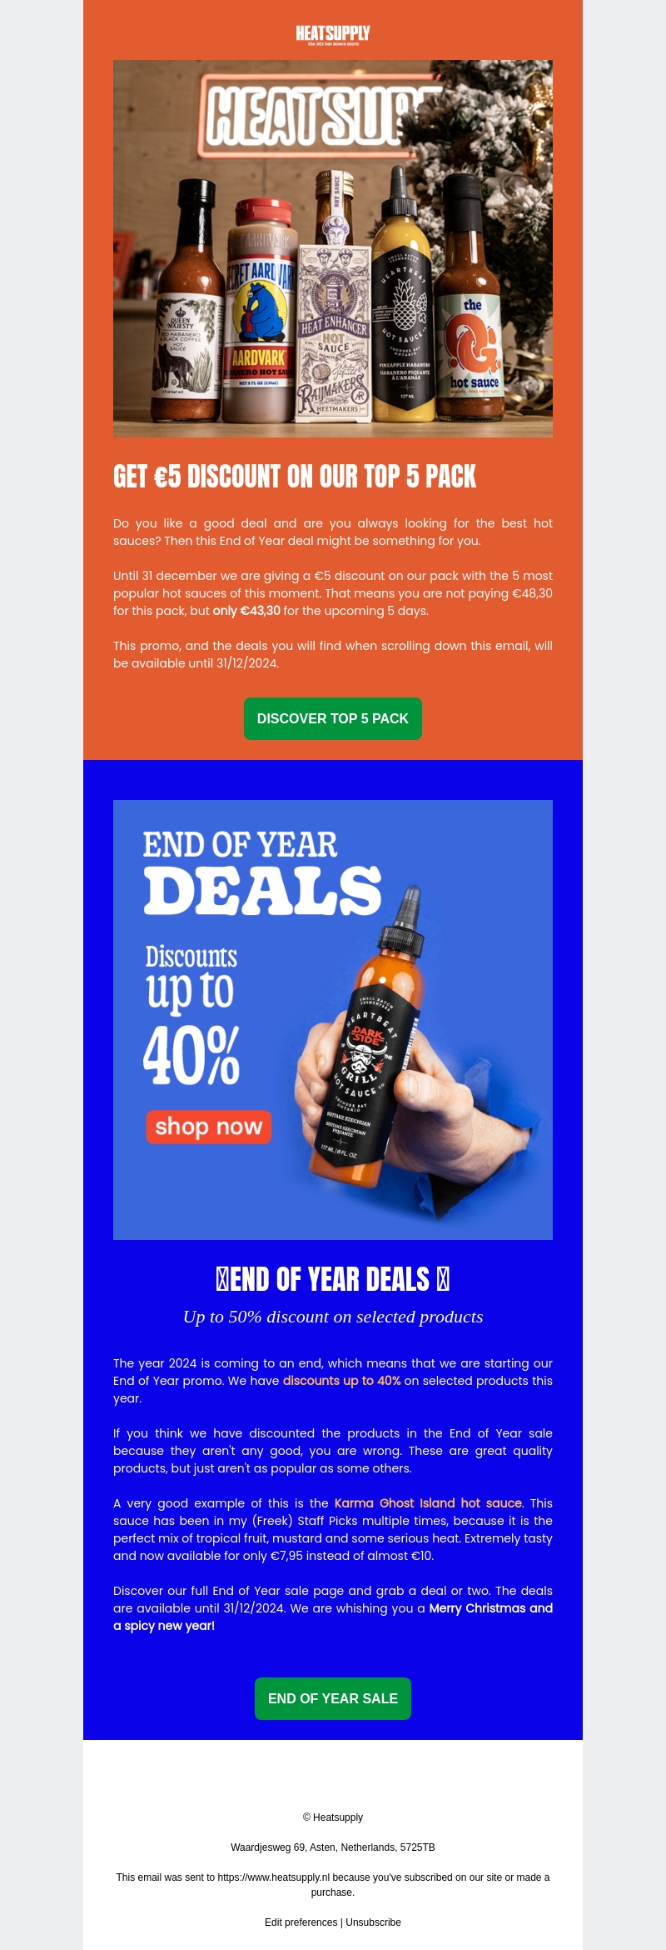Viewport: 666px width, 1950px height.
Task: Open the Edit preferences link
Action: [301, 1922]
